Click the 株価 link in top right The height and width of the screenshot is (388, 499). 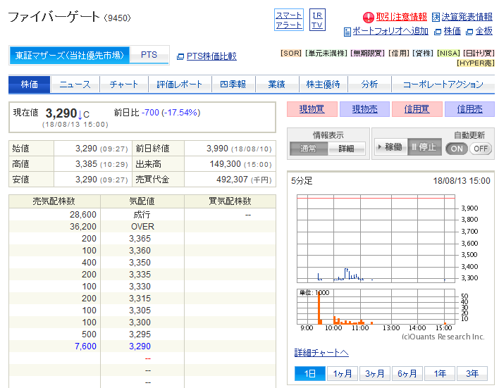pyautogui.click(x=452, y=31)
